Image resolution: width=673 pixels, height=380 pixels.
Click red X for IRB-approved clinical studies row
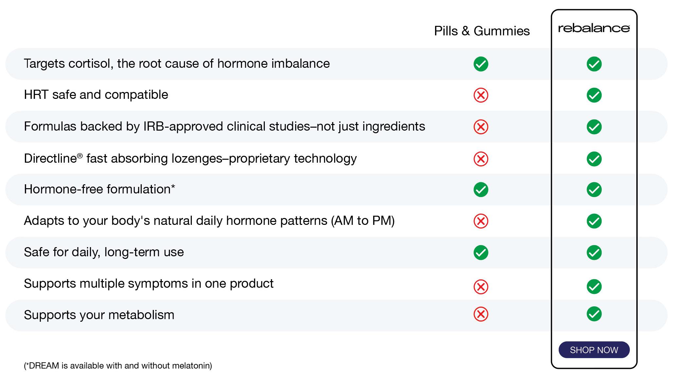tap(481, 127)
